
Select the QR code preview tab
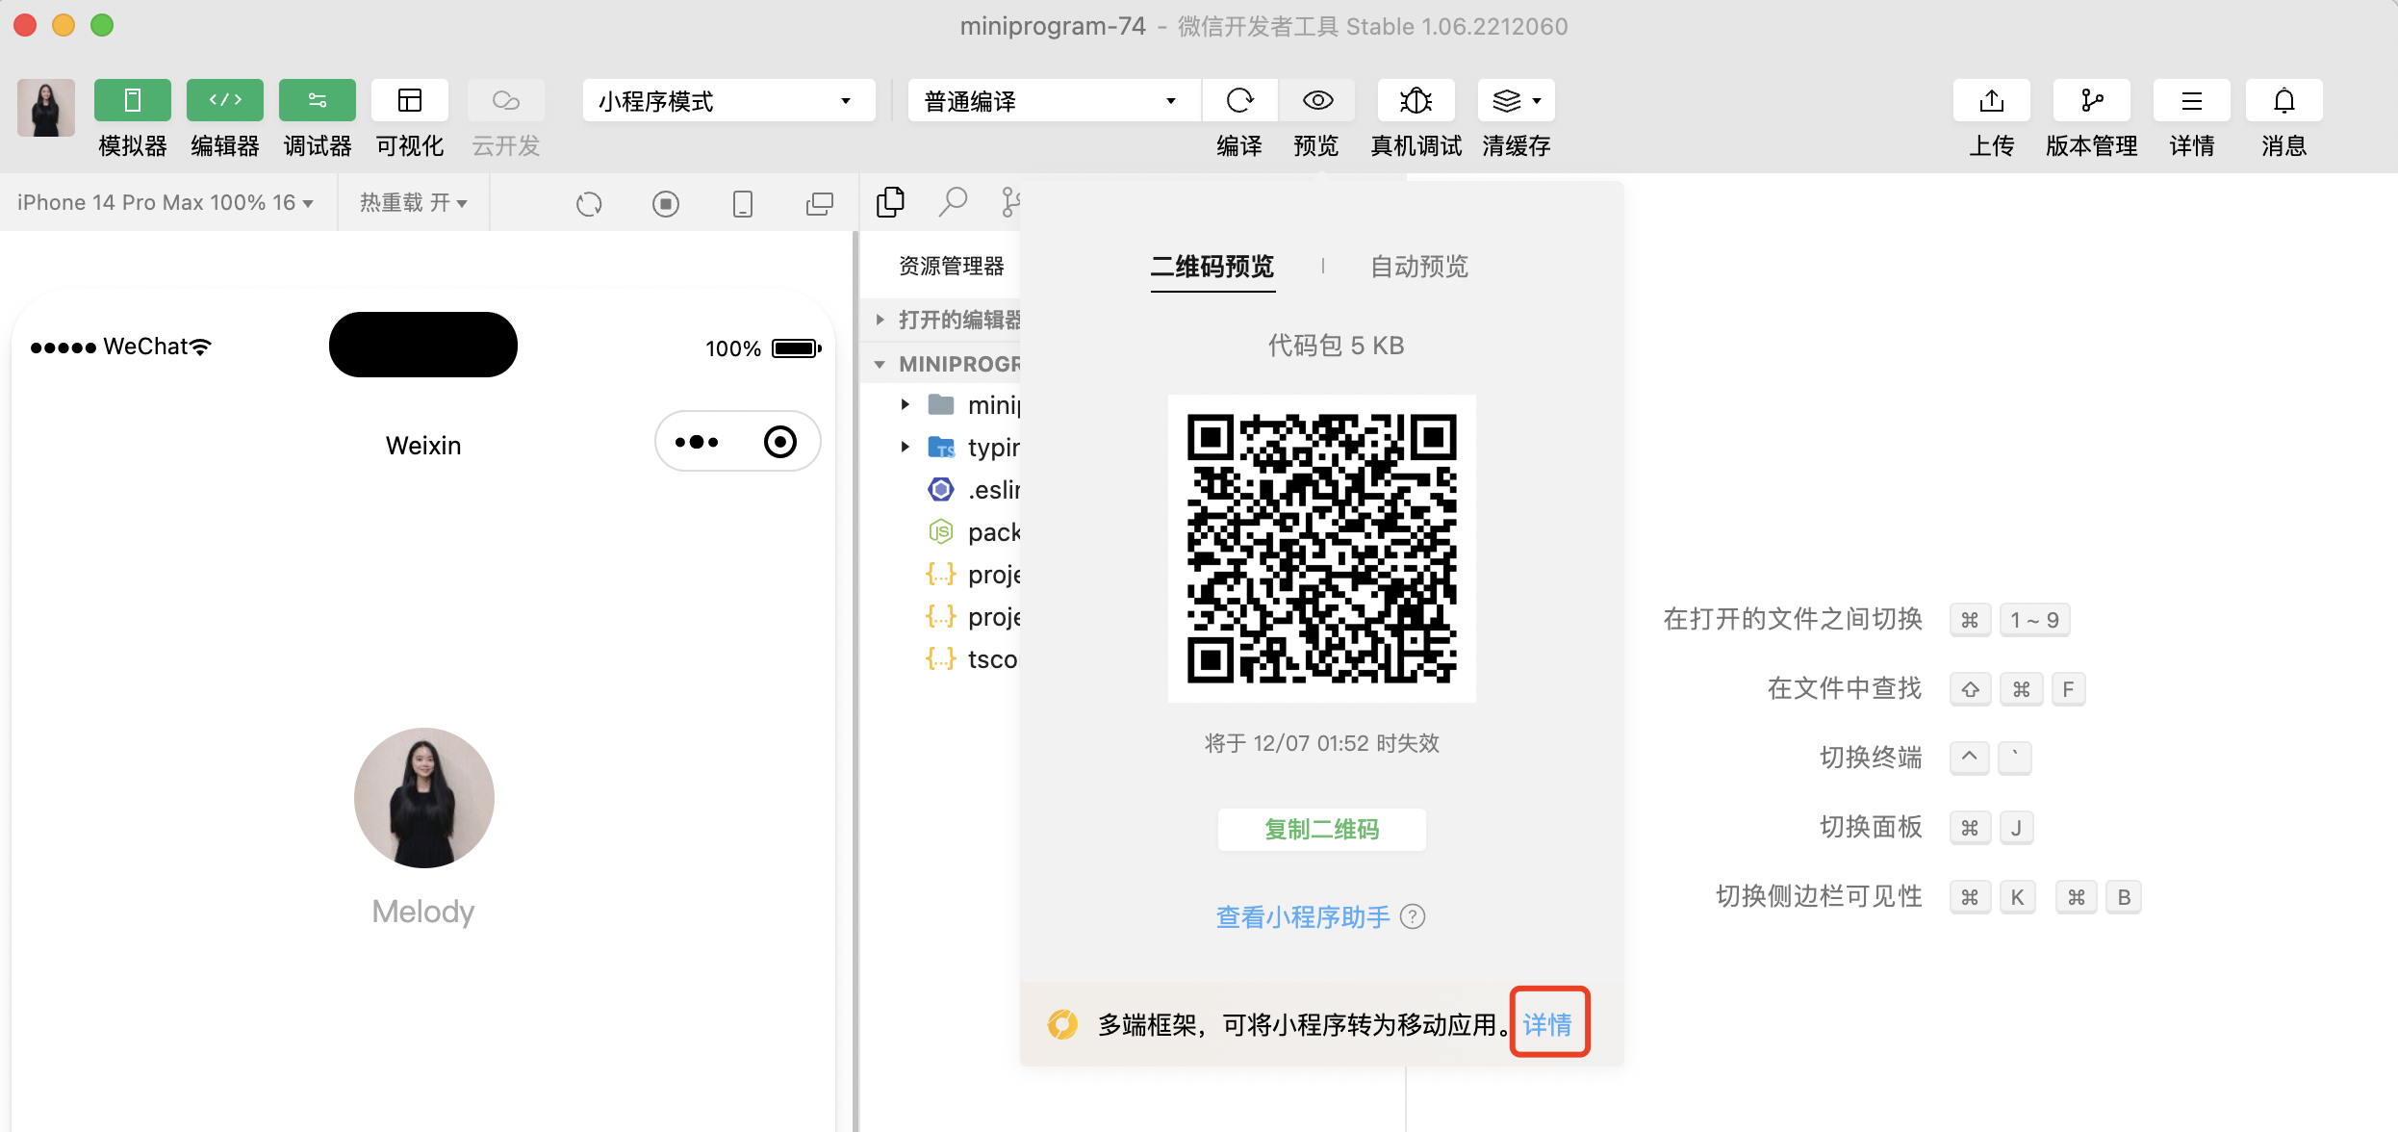[x=1212, y=267]
